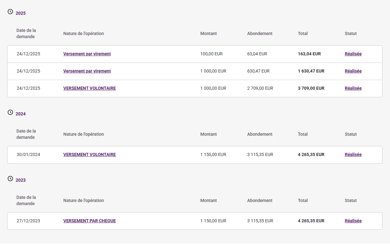Click the 2 709,00 EUR abondement value

point(260,88)
